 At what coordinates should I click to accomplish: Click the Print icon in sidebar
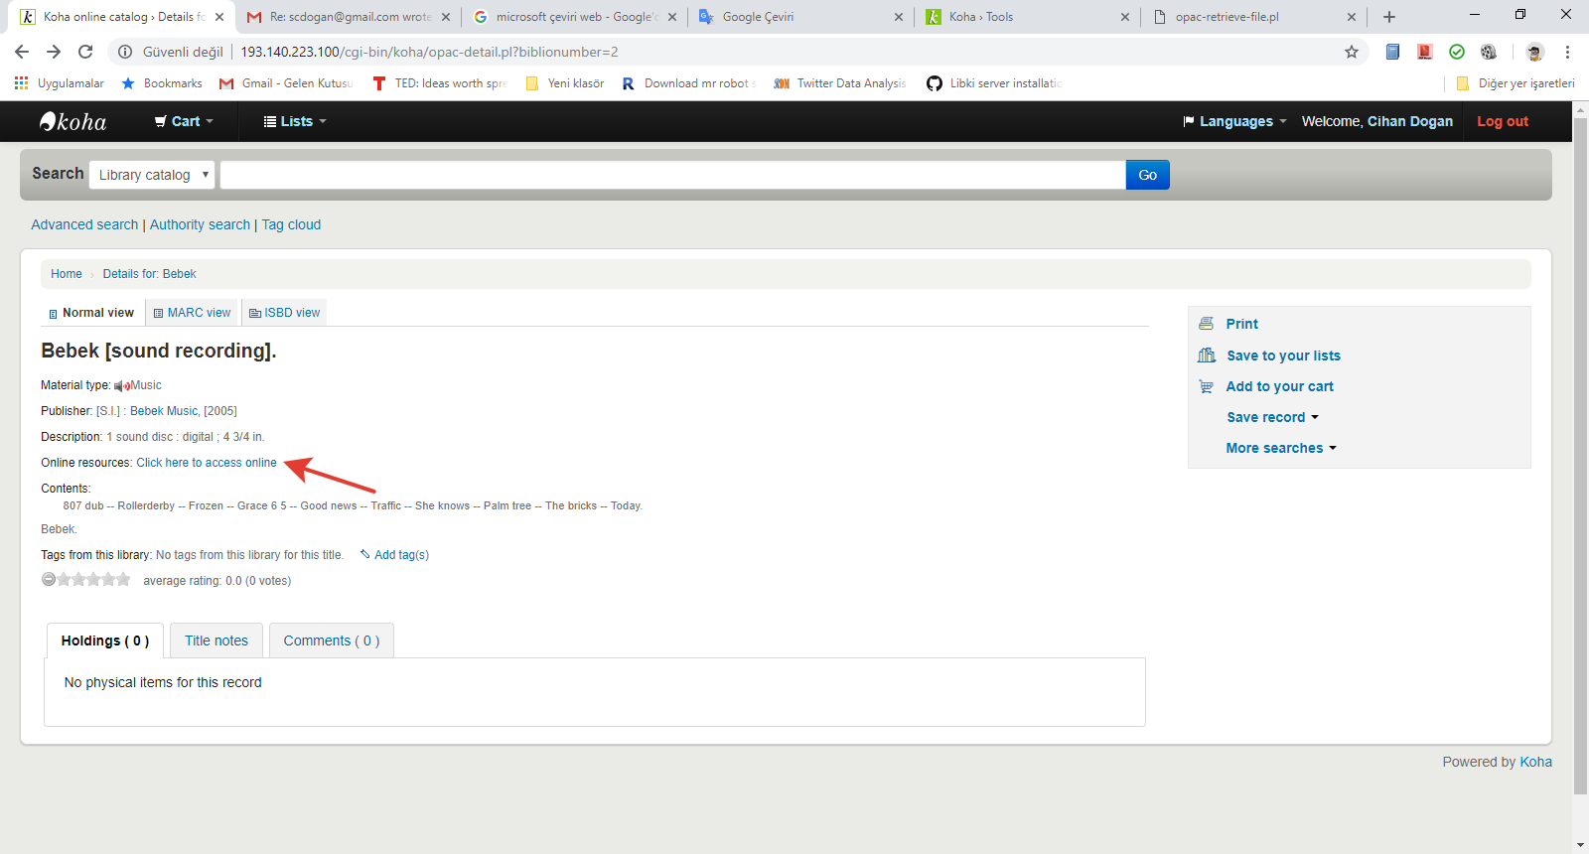tap(1206, 324)
